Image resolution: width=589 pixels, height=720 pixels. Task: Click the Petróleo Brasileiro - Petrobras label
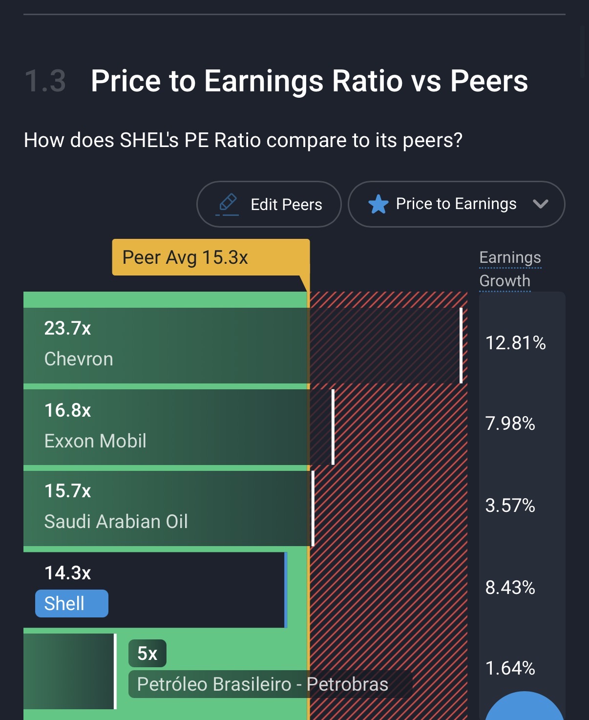263,684
